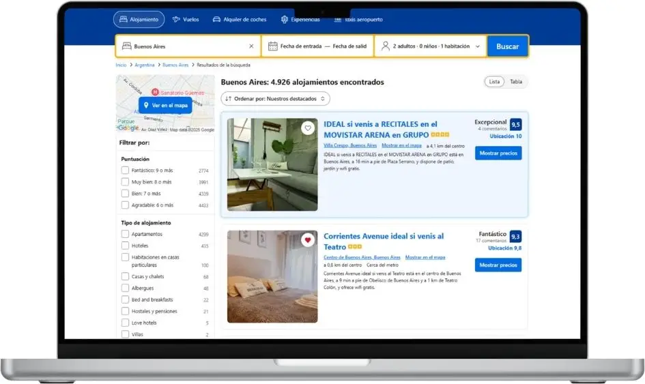Click the bed icon in destination field
The height and width of the screenshot is (384, 645).
[127, 46]
